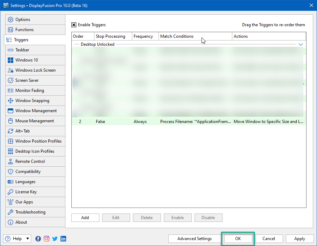
Task: Click the Window Management window icon
Action: click(10, 111)
